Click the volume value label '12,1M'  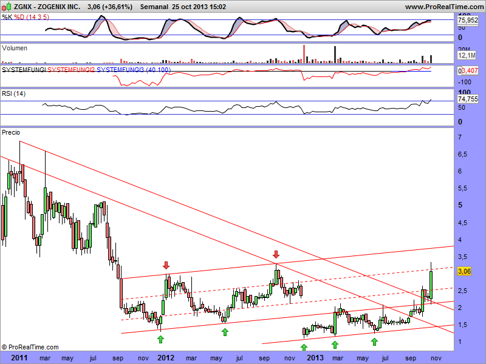pyautogui.click(x=467, y=55)
